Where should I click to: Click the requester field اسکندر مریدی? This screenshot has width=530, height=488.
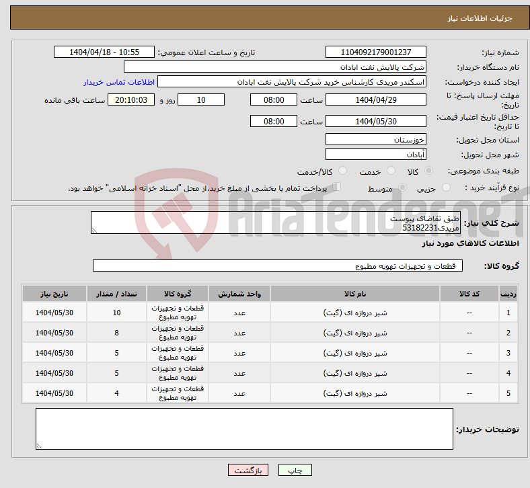click(x=292, y=82)
